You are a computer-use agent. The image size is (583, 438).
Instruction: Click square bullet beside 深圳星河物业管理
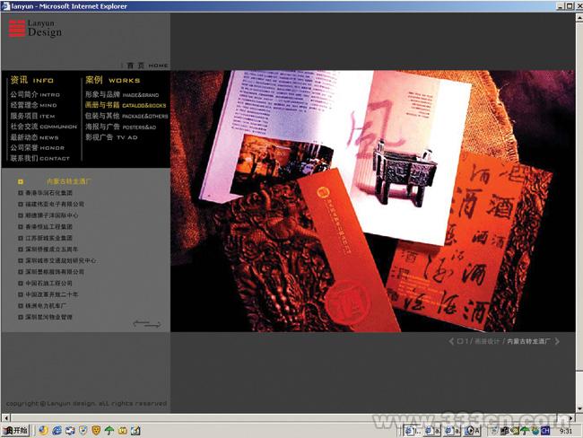[20, 317]
